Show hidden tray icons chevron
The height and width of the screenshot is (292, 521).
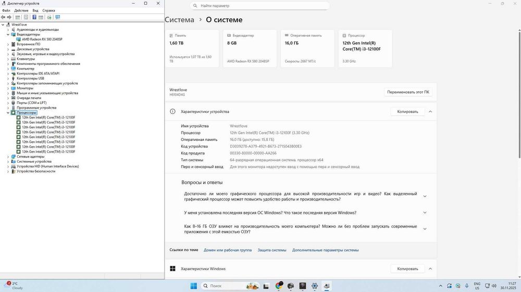(441, 286)
